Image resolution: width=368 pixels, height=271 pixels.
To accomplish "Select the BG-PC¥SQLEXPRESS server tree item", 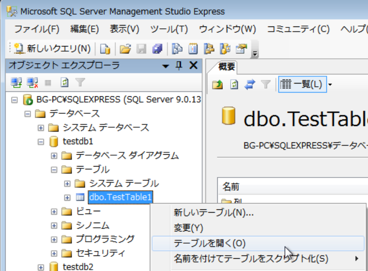I will click(119, 100).
